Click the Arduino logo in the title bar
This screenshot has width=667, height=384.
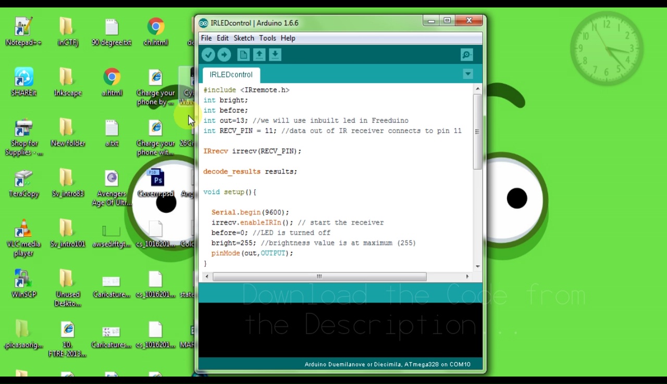203,23
